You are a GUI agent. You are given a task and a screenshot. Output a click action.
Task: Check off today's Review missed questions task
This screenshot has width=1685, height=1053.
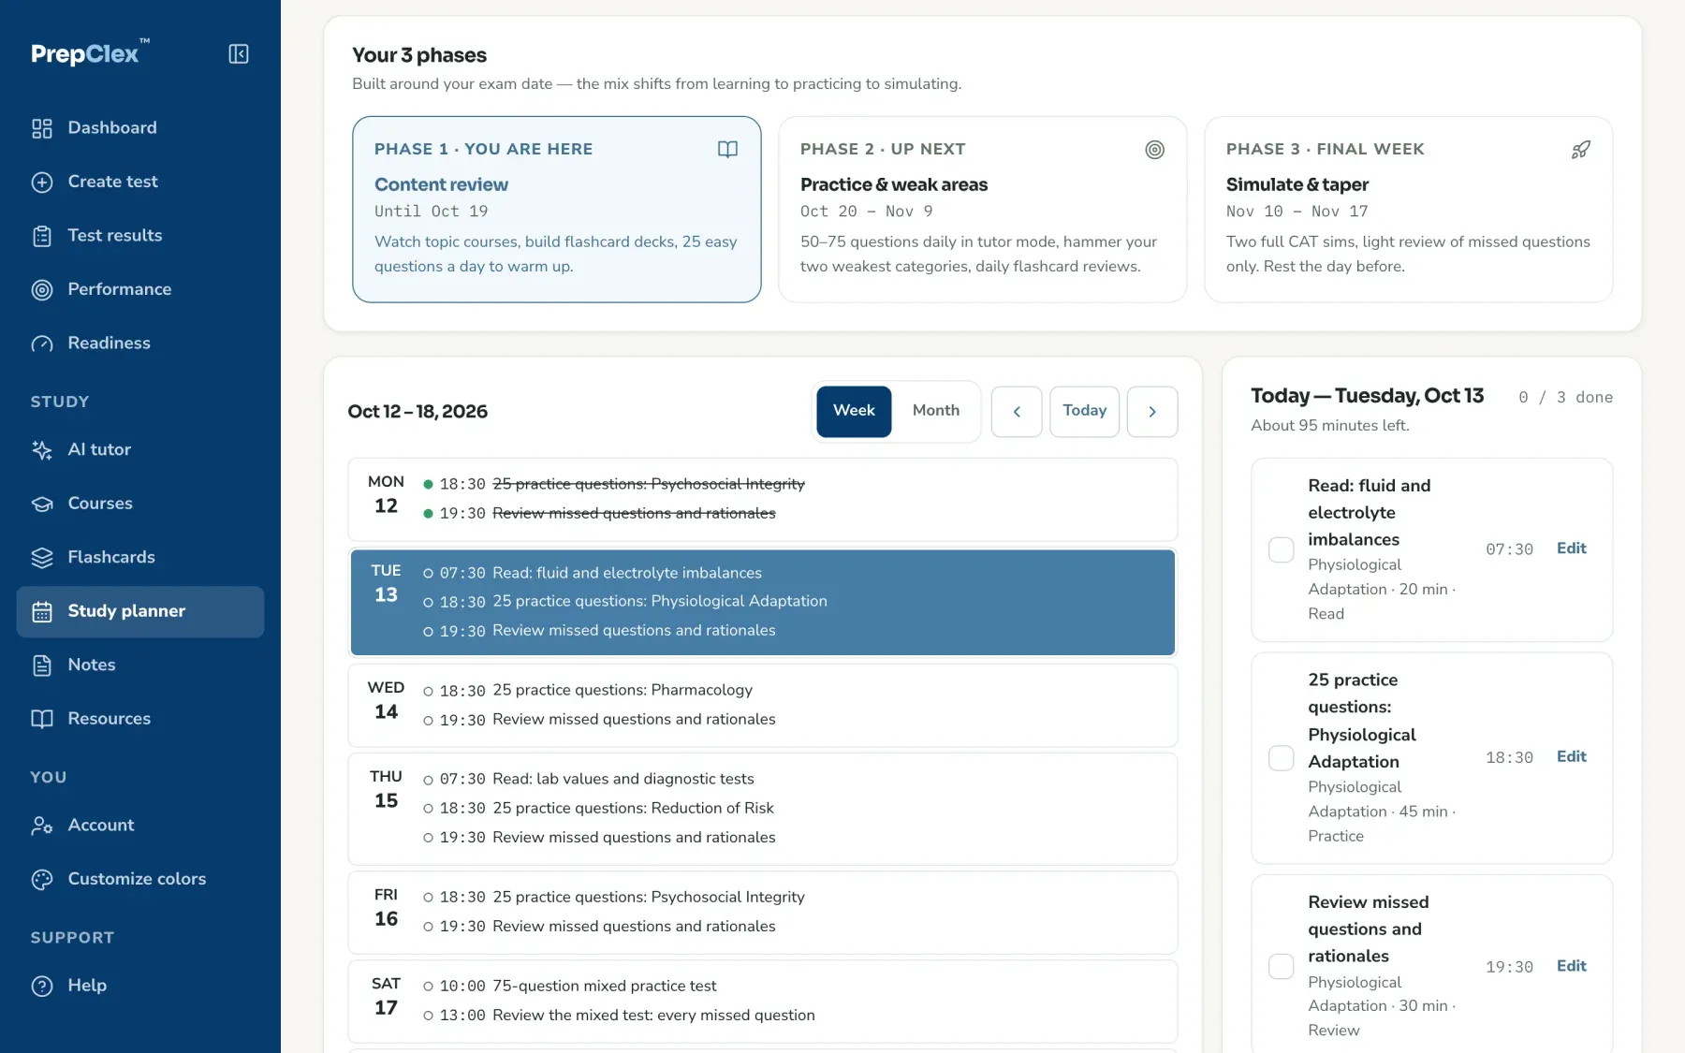point(1281,966)
